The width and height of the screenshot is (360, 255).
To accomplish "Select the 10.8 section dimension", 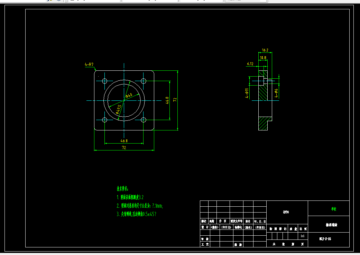I will click(x=263, y=58).
